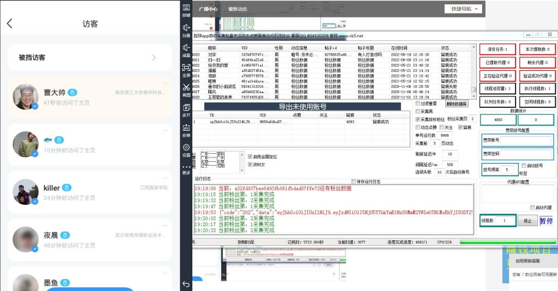Switch to the 最新动态 tab
Viewport: 558px width, 291px height.
click(238, 9)
